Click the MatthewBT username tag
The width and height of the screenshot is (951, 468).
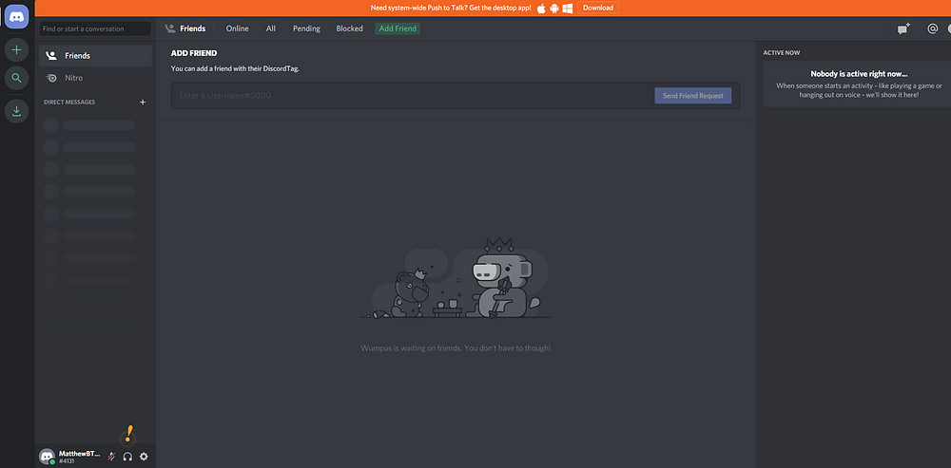point(80,457)
